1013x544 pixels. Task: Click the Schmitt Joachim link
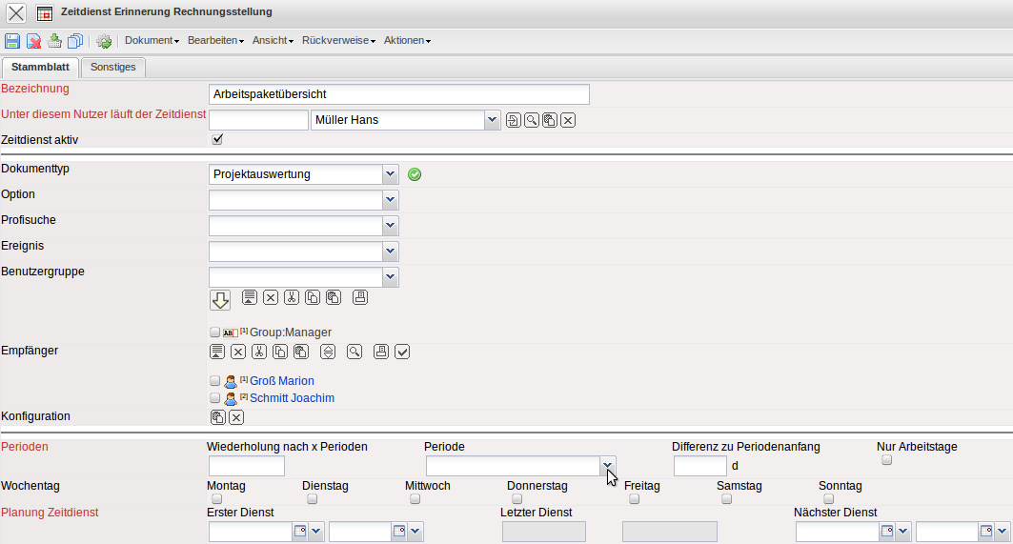click(x=292, y=398)
